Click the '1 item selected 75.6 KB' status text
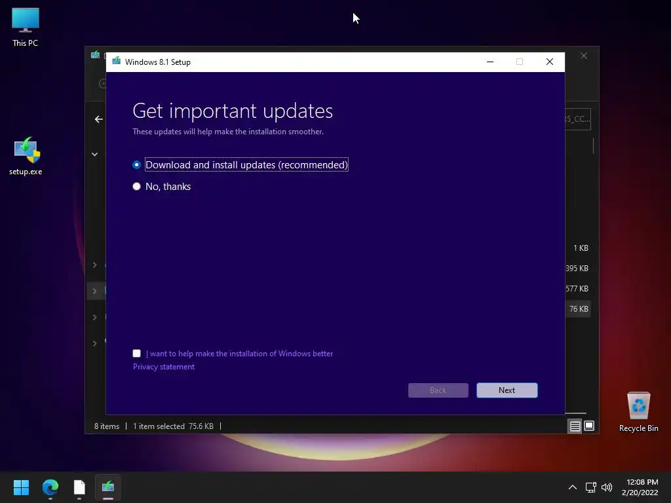The height and width of the screenshot is (503, 671). (x=173, y=426)
